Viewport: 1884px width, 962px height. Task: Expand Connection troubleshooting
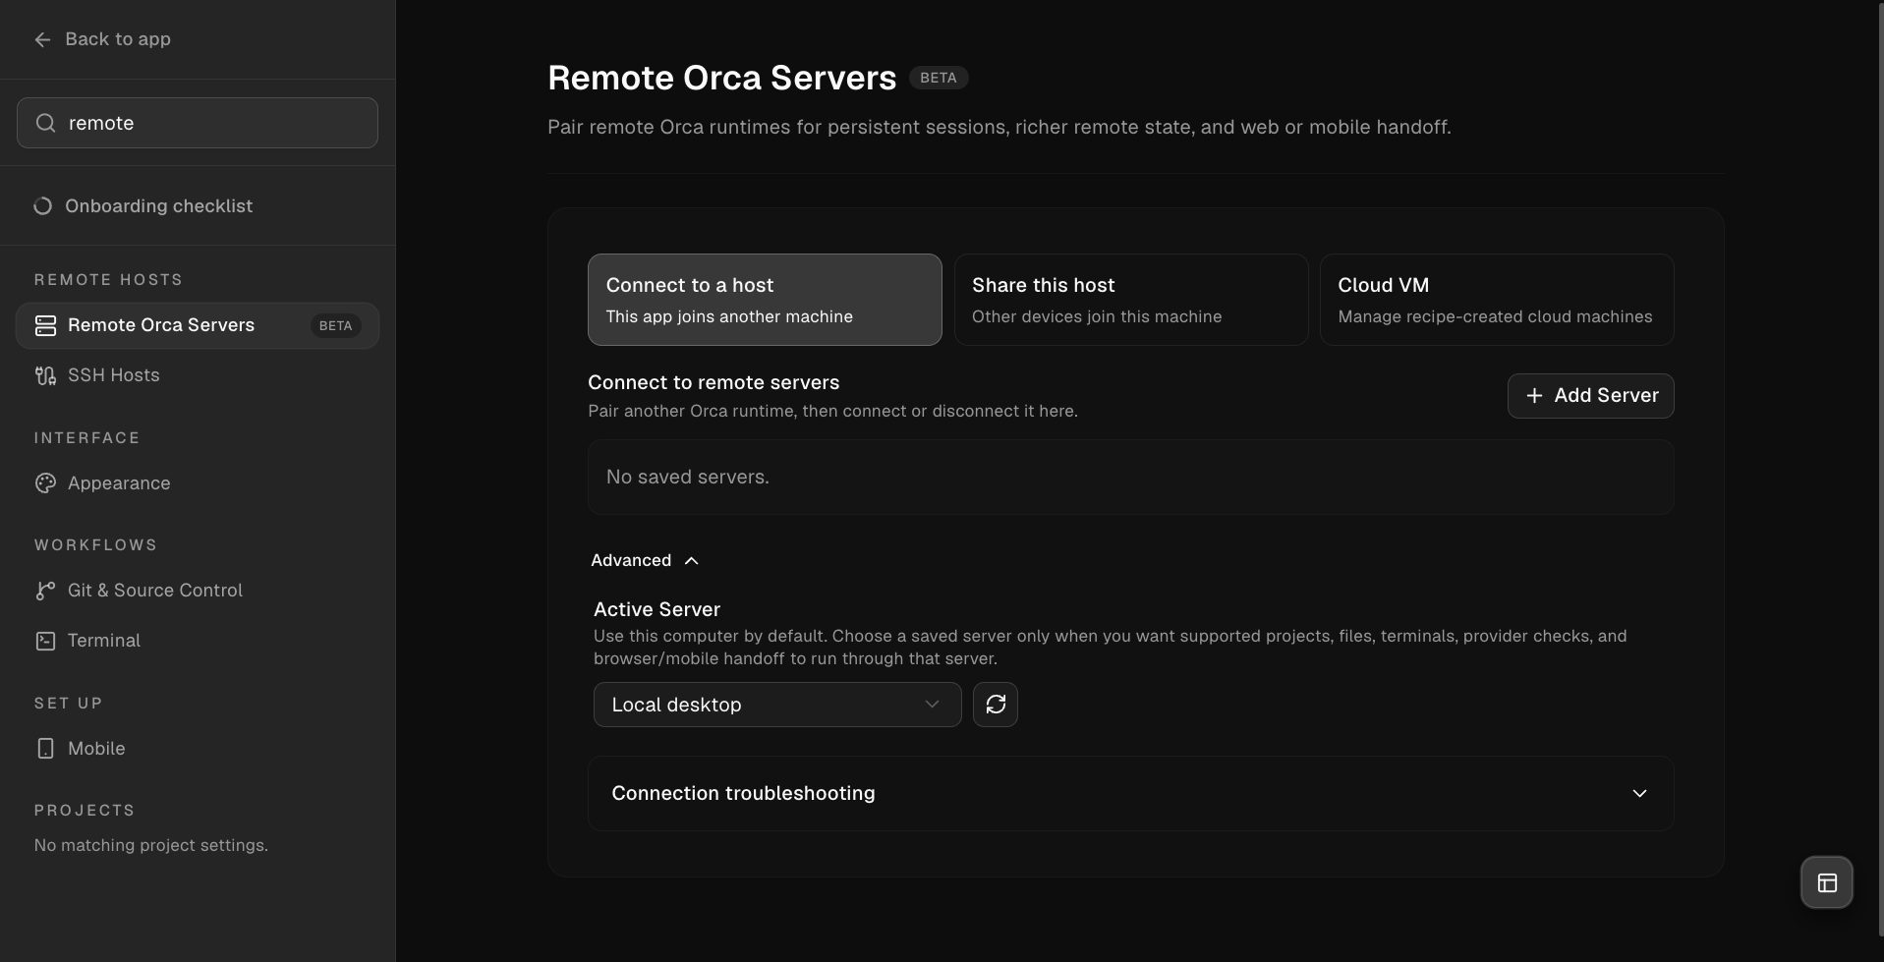[x=1131, y=793]
